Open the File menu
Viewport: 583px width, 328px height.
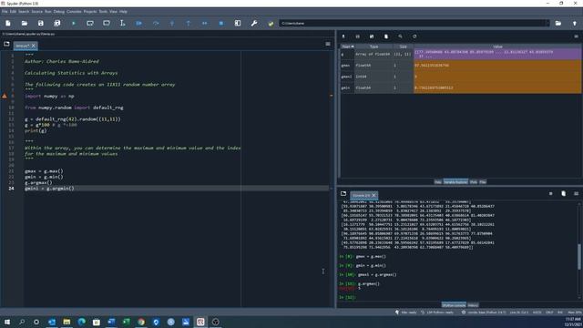[x=5, y=12]
